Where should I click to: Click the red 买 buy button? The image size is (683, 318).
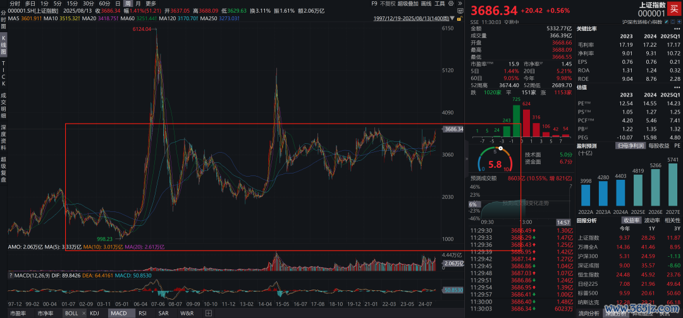(x=674, y=9)
